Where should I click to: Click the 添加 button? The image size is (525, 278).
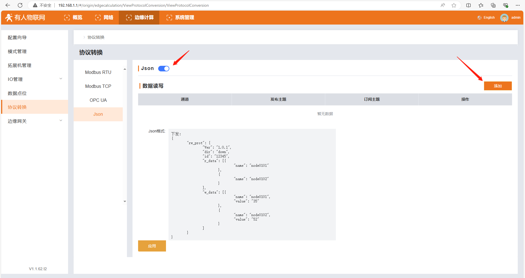click(x=498, y=86)
